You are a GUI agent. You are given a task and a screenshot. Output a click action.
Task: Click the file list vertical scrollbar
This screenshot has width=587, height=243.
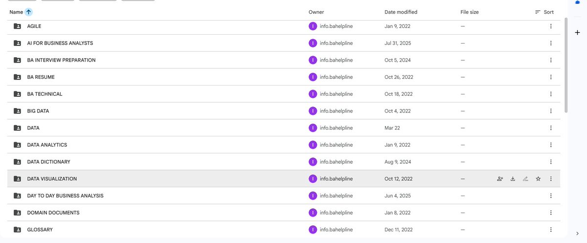pos(566,65)
